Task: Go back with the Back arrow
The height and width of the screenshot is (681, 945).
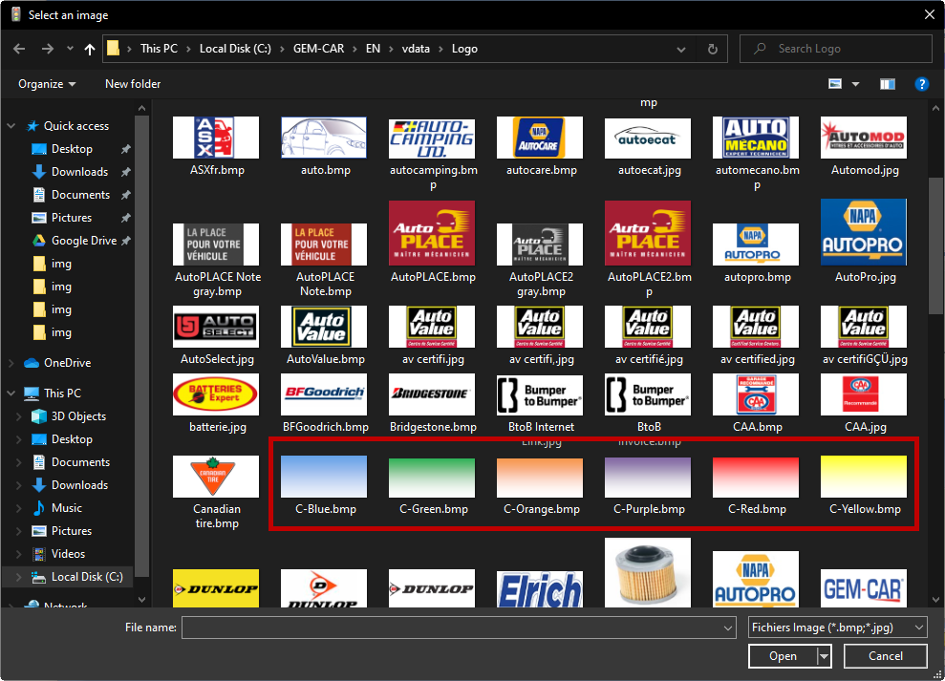Action: [x=19, y=49]
